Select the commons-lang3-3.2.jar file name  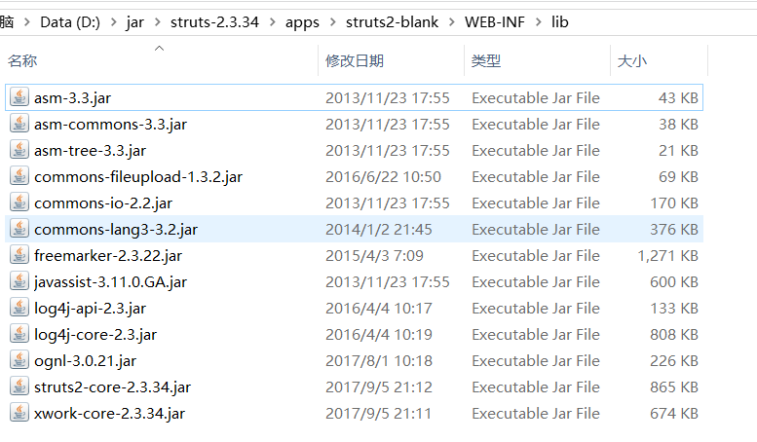[116, 229]
